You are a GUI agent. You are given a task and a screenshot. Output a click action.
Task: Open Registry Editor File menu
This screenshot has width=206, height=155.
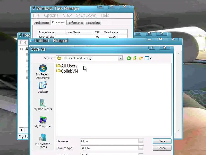click(x=23, y=42)
